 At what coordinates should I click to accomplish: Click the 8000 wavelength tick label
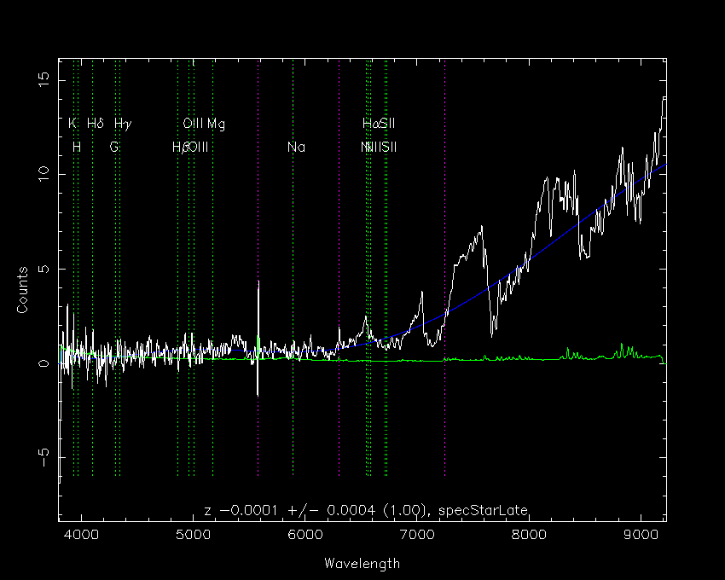pos(529,535)
